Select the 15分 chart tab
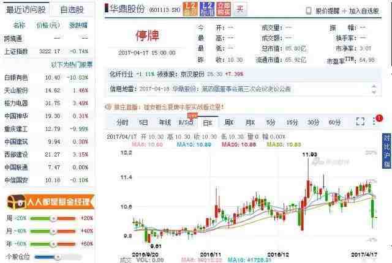The height and width of the screenshot is (263, 392). (x=292, y=122)
